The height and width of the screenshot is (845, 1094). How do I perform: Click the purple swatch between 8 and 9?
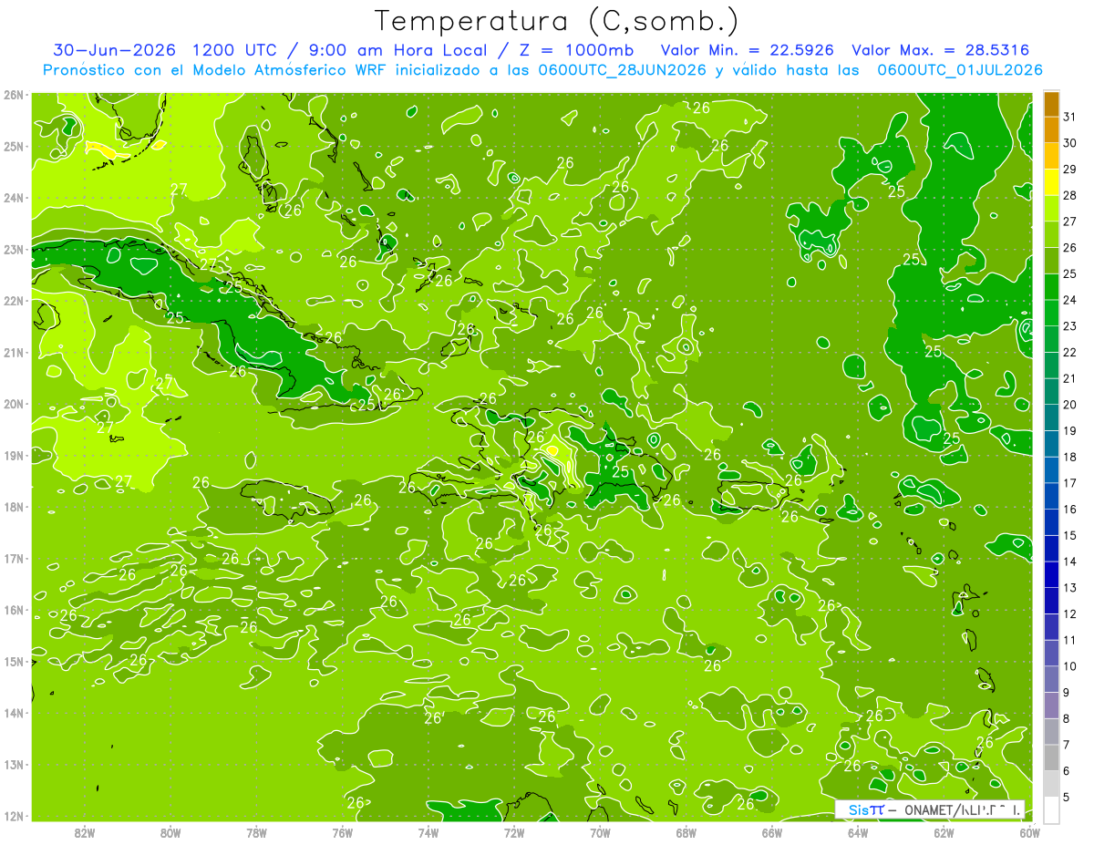(x=1051, y=705)
